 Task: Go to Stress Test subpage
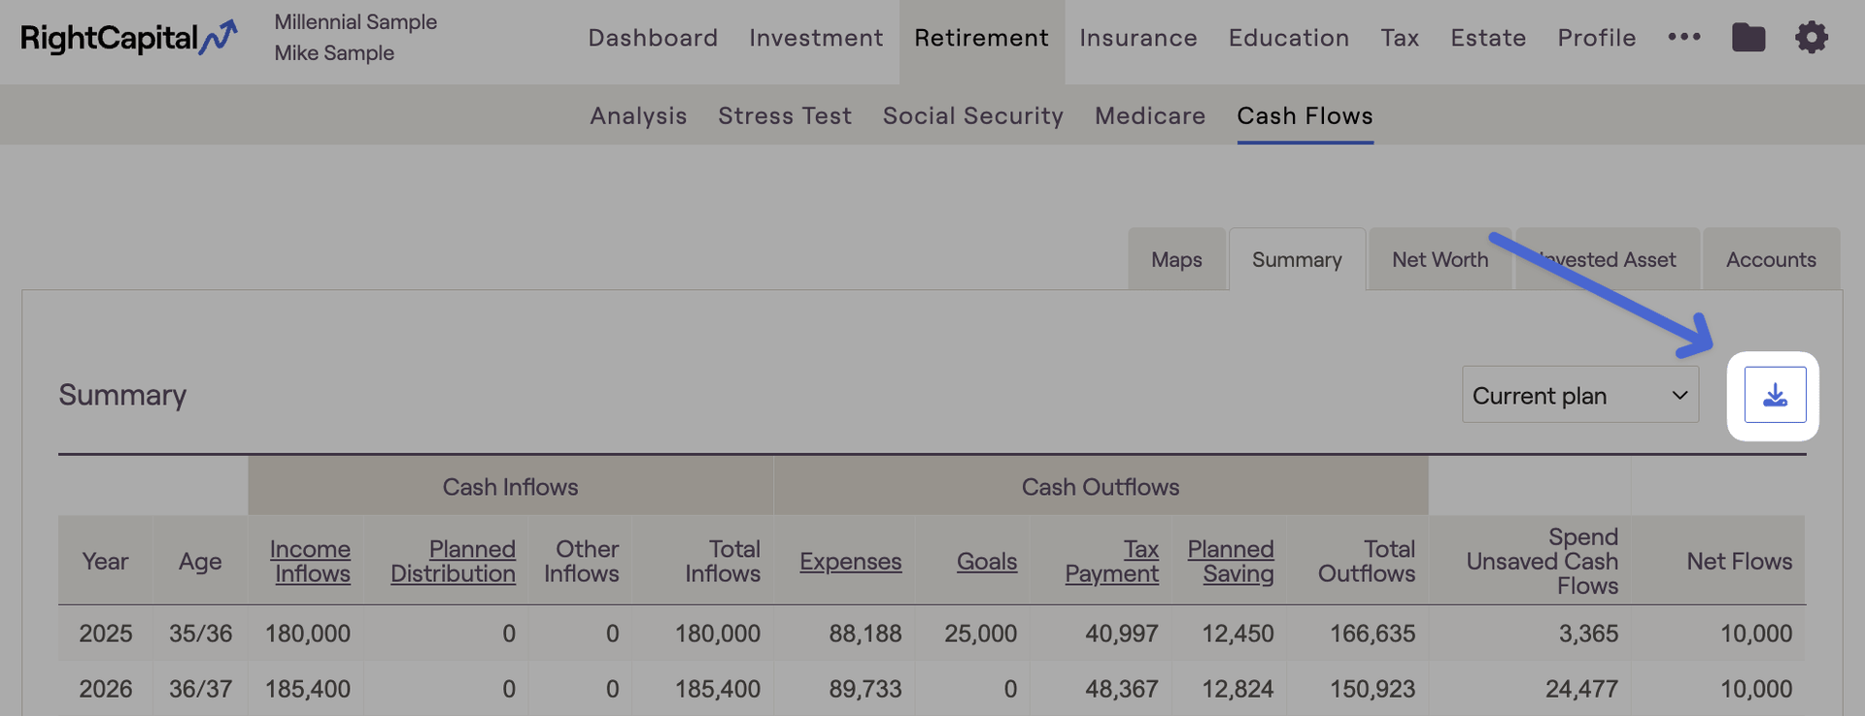click(x=784, y=115)
